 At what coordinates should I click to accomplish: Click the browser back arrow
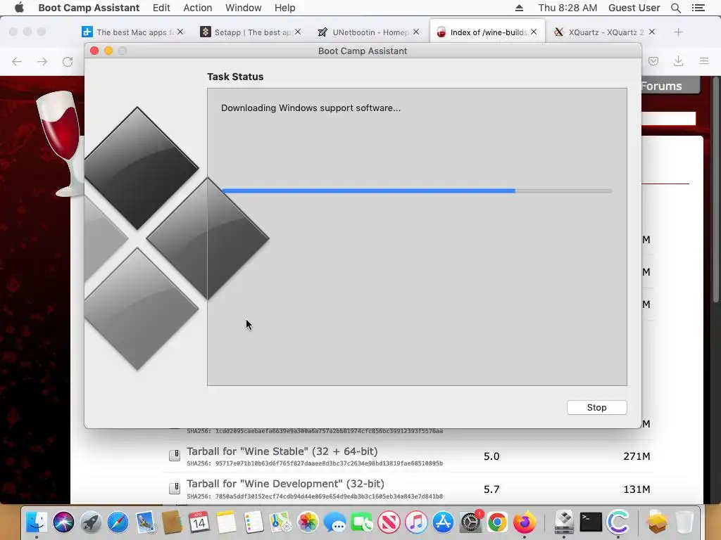(17, 62)
